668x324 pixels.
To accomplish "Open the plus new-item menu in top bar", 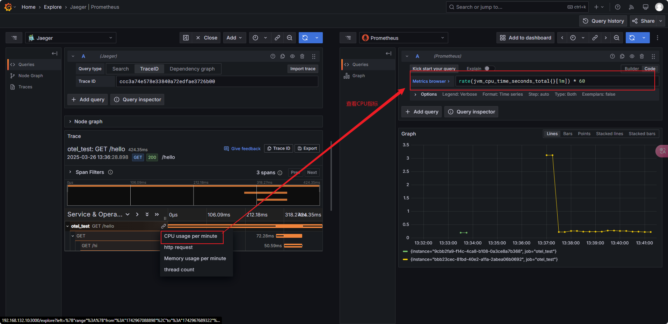I will [x=599, y=7].
